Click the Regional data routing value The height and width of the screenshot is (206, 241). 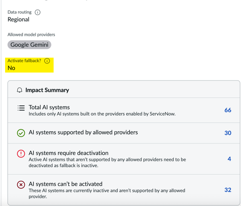(19, 20)
